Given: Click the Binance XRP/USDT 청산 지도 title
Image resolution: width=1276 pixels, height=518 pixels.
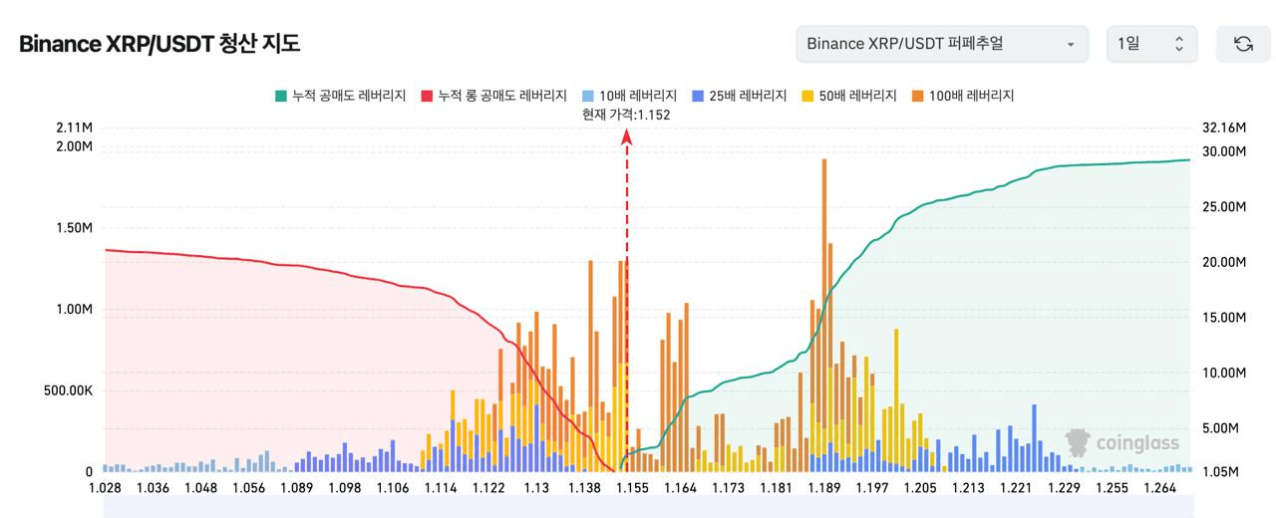Looking at the screenshot, I should [159, 44].
